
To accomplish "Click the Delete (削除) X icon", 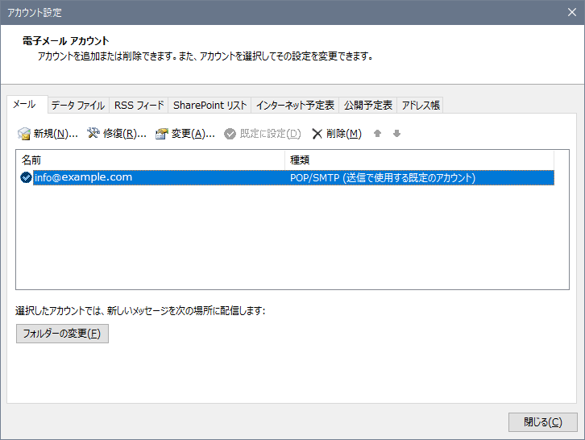I will click(317, 134).
